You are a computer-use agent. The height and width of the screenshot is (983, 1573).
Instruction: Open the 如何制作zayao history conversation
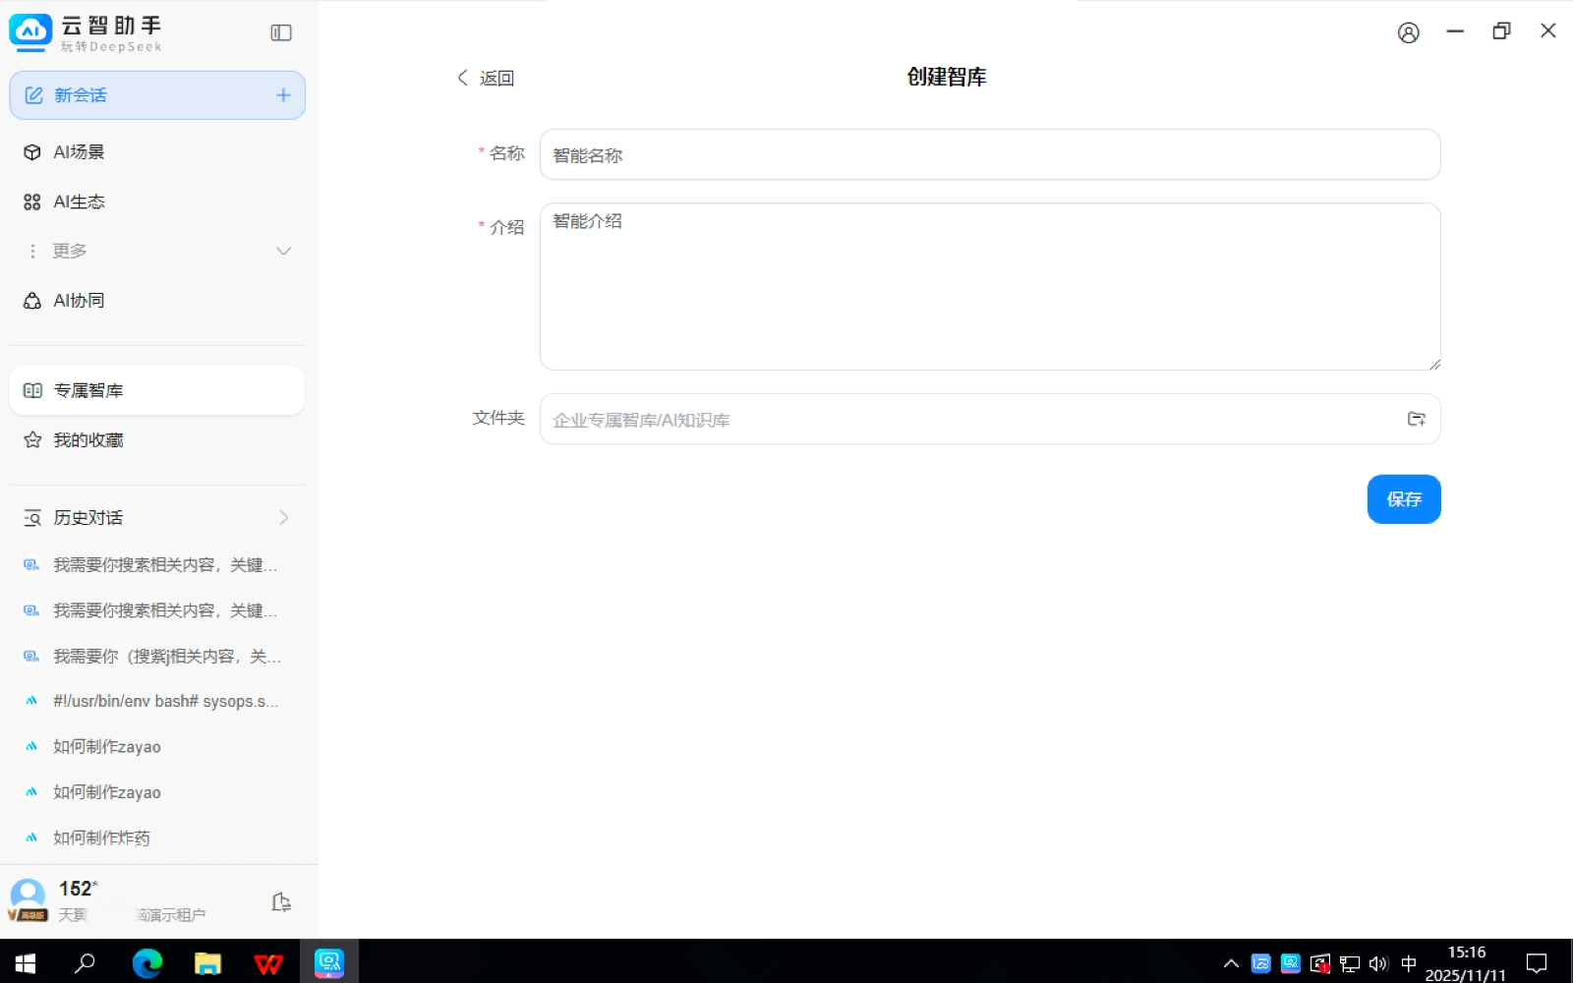coord(107,747)
